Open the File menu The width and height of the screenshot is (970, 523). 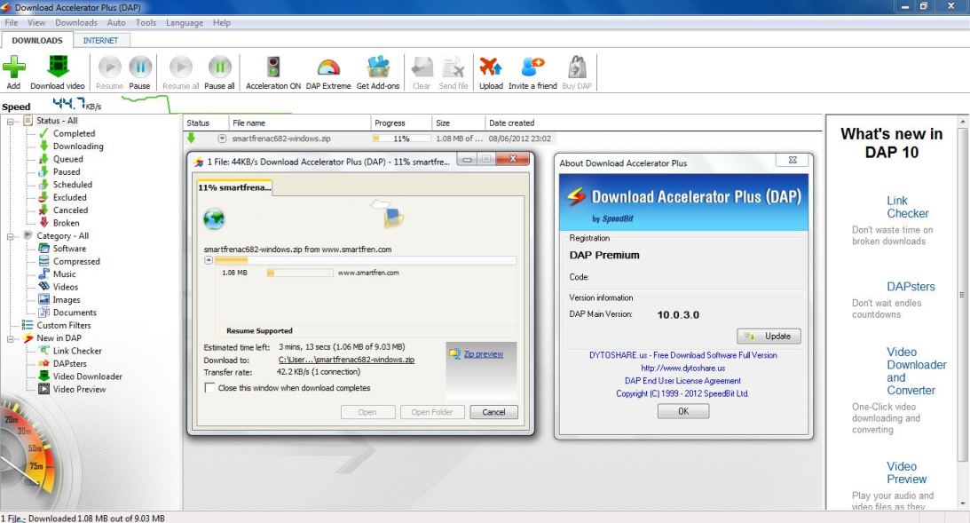point(12,22)
